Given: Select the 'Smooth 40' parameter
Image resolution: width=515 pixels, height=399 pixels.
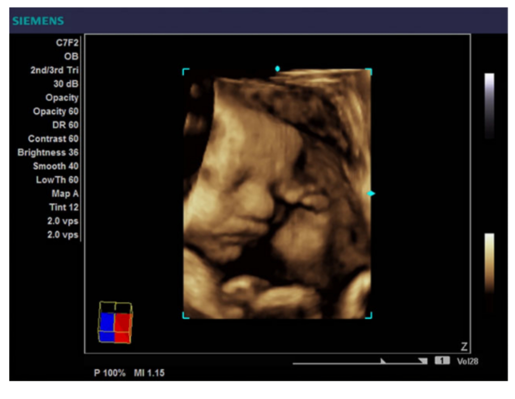Looking at the screenshot, I should click(56, 166).
